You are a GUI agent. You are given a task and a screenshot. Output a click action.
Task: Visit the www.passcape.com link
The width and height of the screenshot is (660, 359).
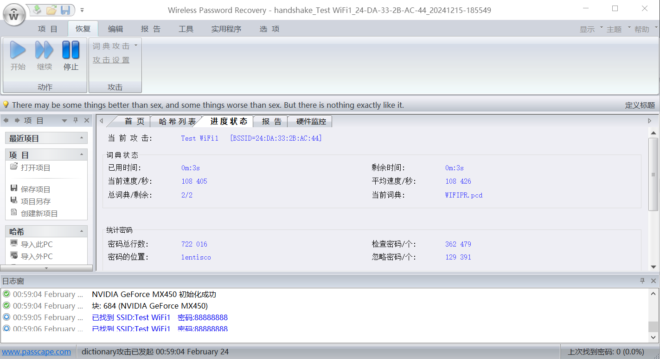36,352
